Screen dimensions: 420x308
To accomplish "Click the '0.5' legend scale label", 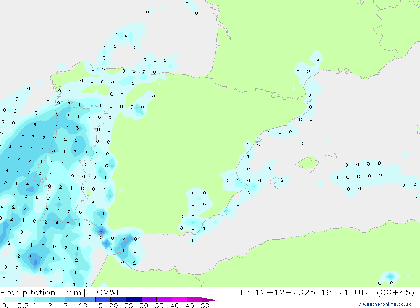I will tap(23, 305).
